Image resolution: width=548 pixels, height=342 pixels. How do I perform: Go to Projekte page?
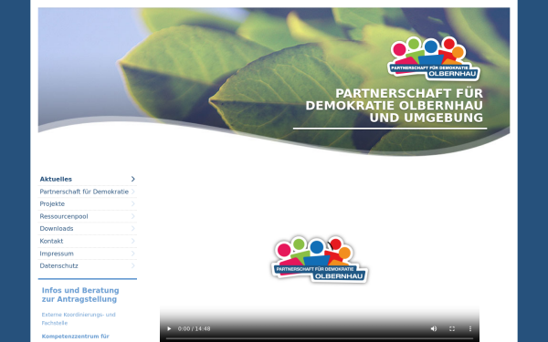(88, 203)
